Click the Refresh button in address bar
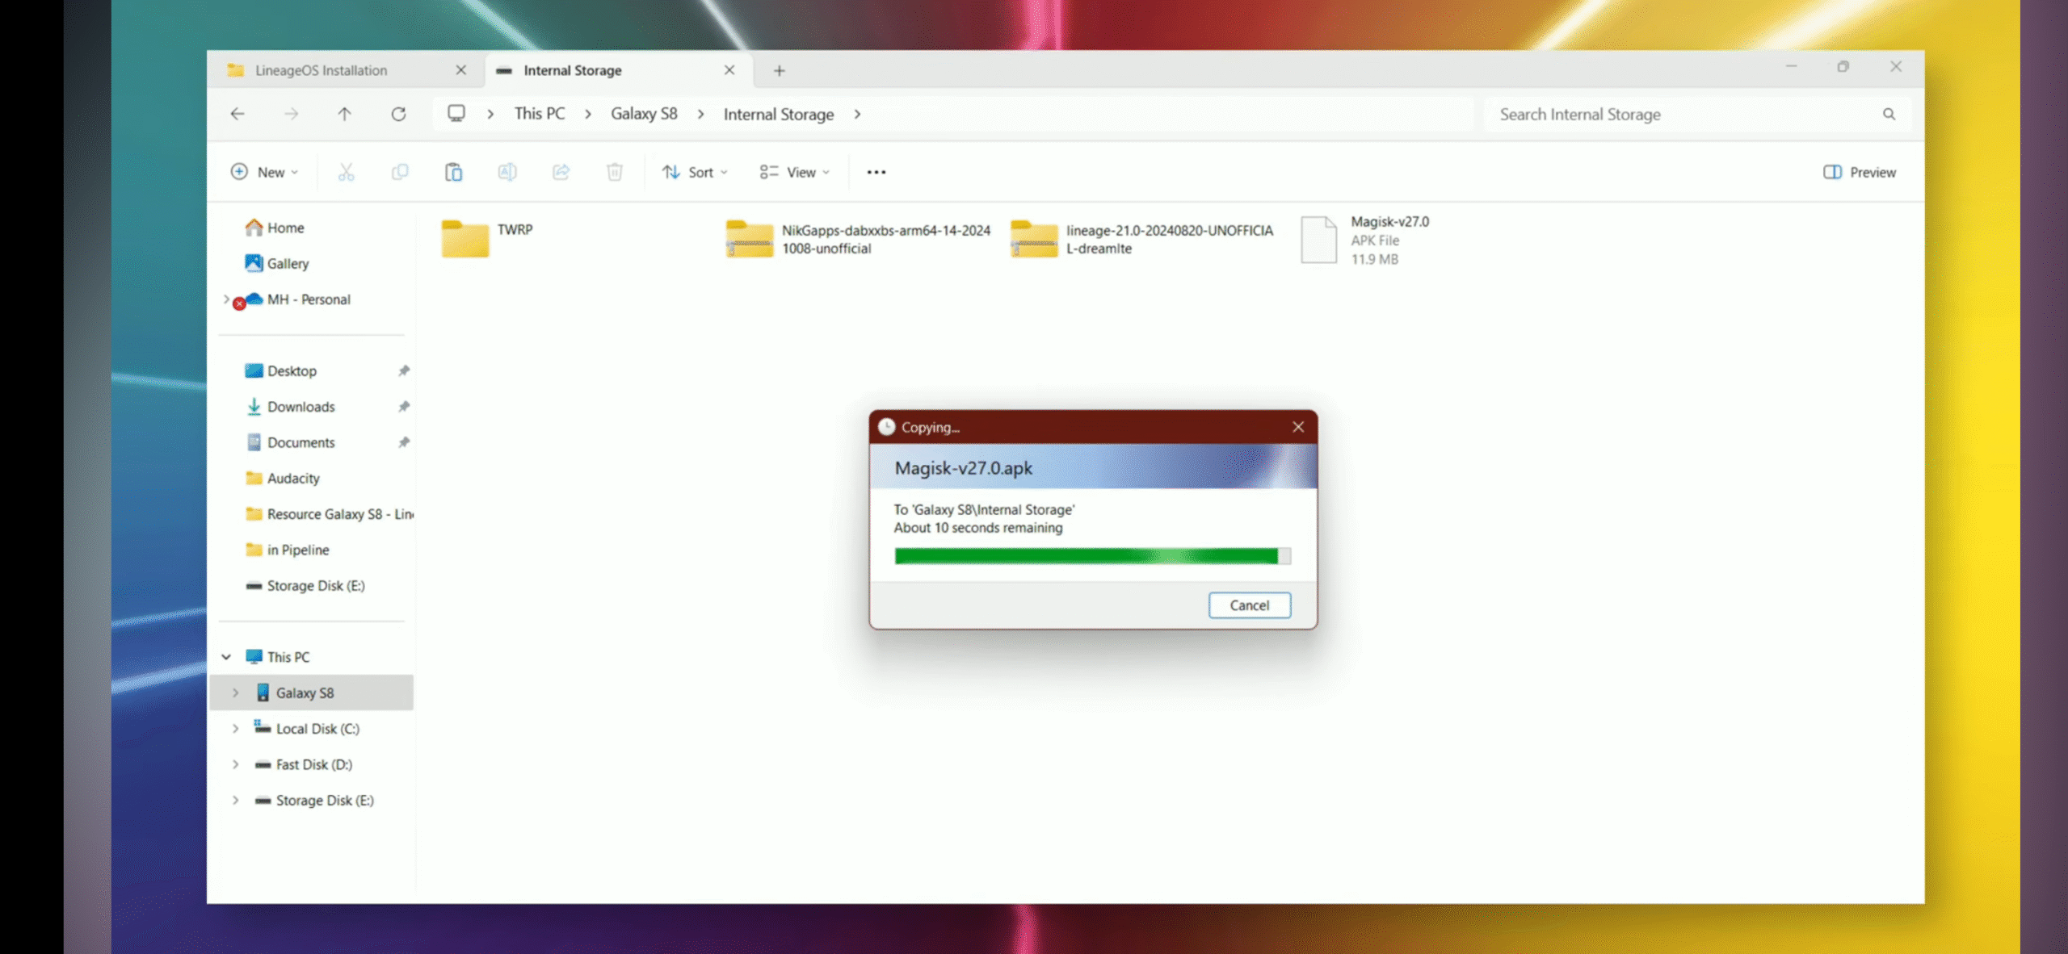 pyautogui.click(x=398, y=115)
